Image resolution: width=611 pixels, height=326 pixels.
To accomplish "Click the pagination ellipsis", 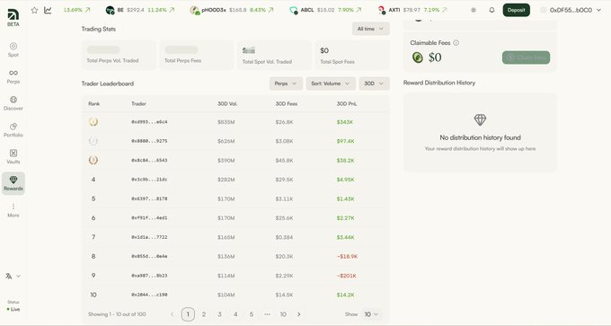I will pos(268,314).
